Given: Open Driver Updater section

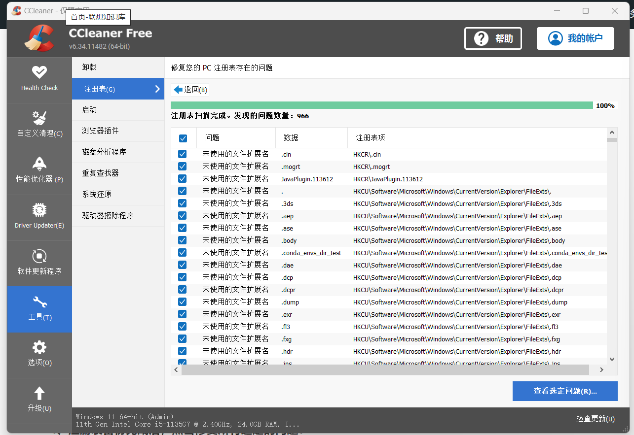Looking at the screenshot, I should point(39,217).
